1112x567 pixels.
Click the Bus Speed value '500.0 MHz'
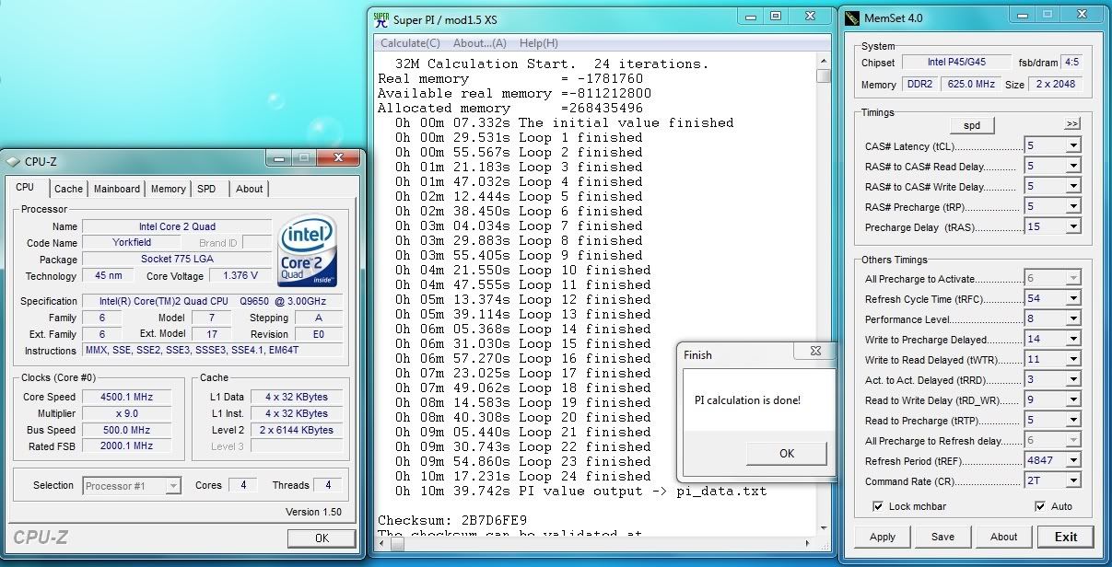click(127, 430)
